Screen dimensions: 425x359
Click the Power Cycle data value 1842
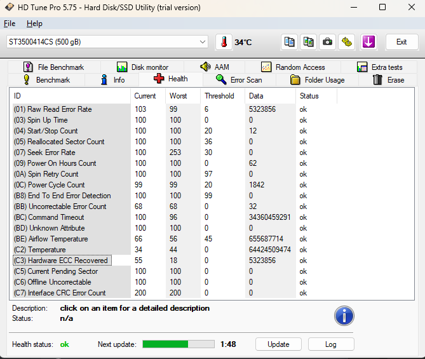(257, 185)
